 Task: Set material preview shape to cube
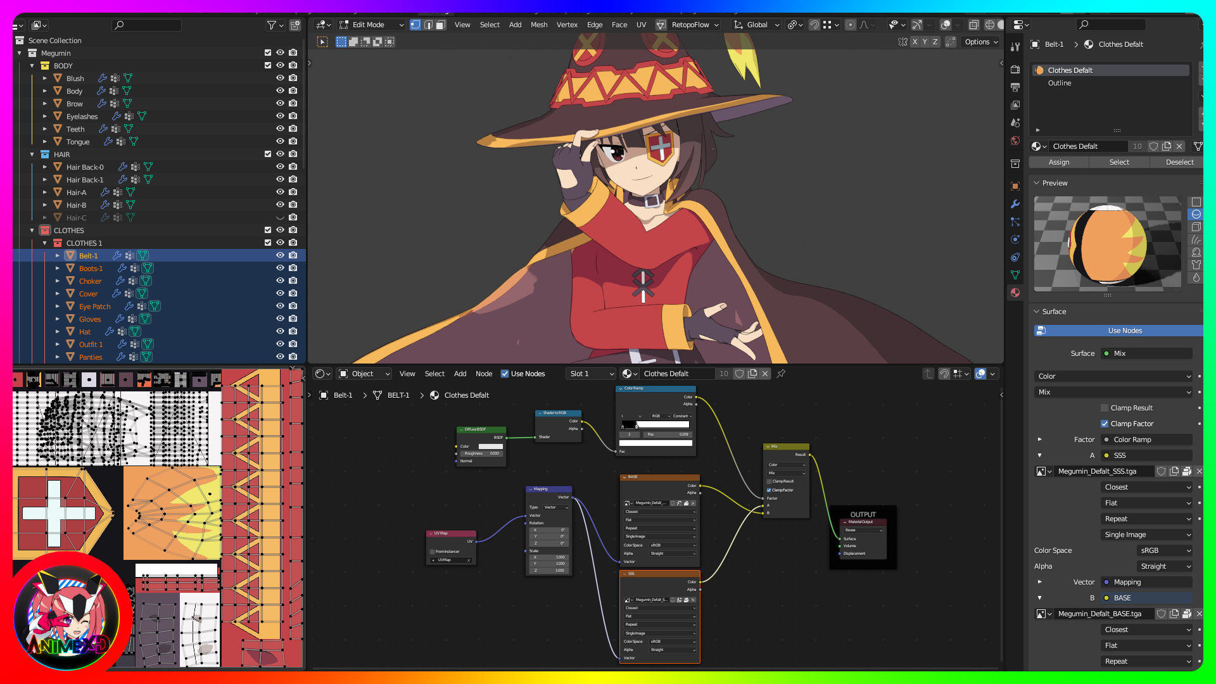coord(1196,227)
